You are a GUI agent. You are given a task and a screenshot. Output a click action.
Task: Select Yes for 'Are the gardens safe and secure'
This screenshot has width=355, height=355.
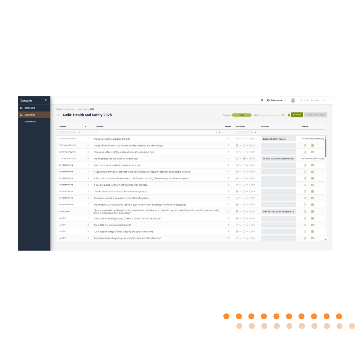pos(238,158)
